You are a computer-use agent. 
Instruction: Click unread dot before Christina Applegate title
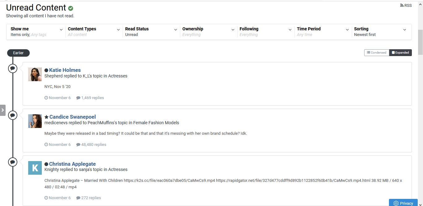pos(46,164)
